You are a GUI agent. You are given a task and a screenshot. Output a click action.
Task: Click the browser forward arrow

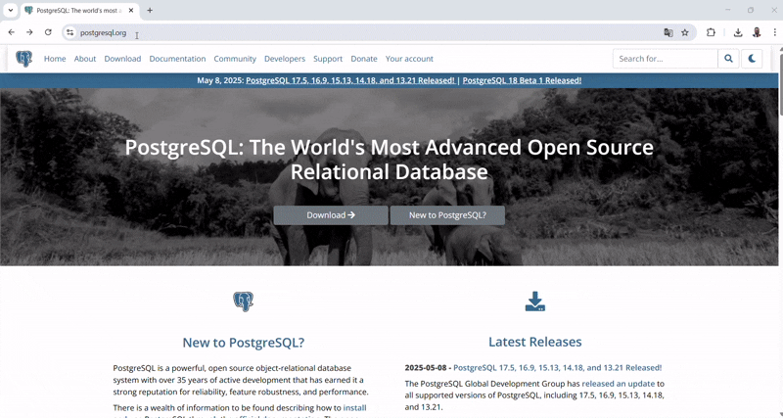pyautogui.click(x=29, y=32)
